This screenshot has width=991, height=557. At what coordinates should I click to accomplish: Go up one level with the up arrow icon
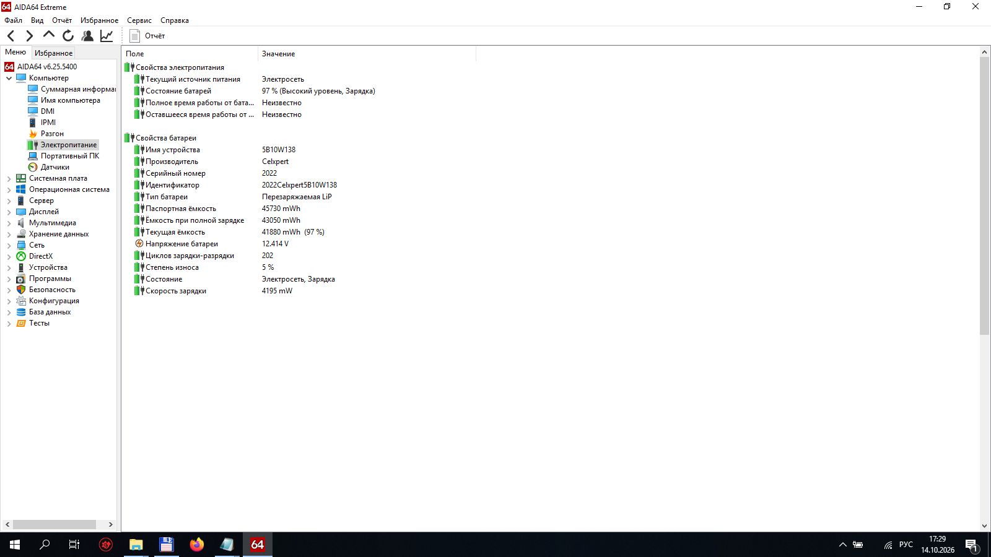coord(48,36)
